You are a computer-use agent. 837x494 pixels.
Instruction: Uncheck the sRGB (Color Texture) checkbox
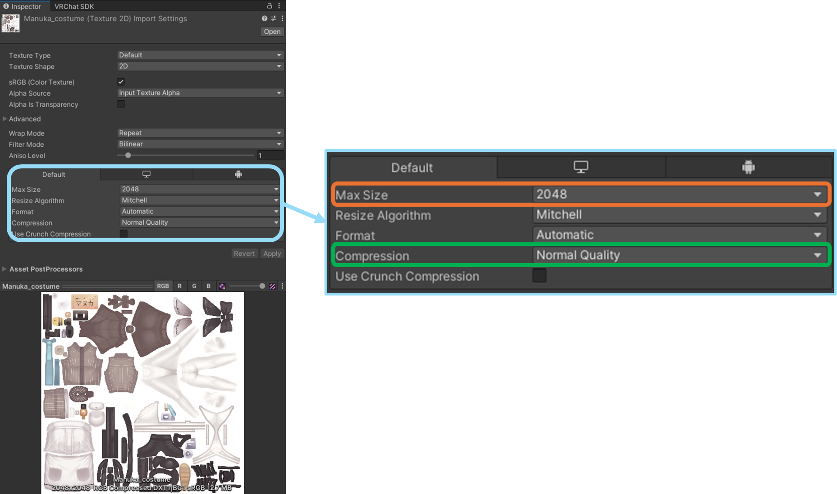(121, 82)
